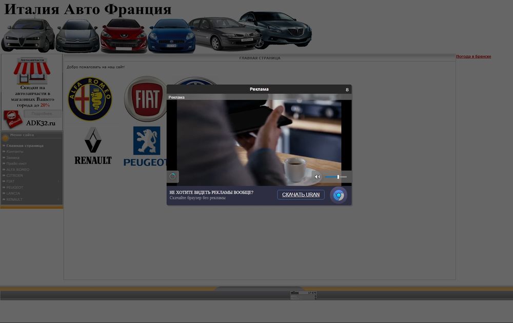Open the Fiat logo
Viewport: 513px width, 323px height.
(x=146, y=99)
